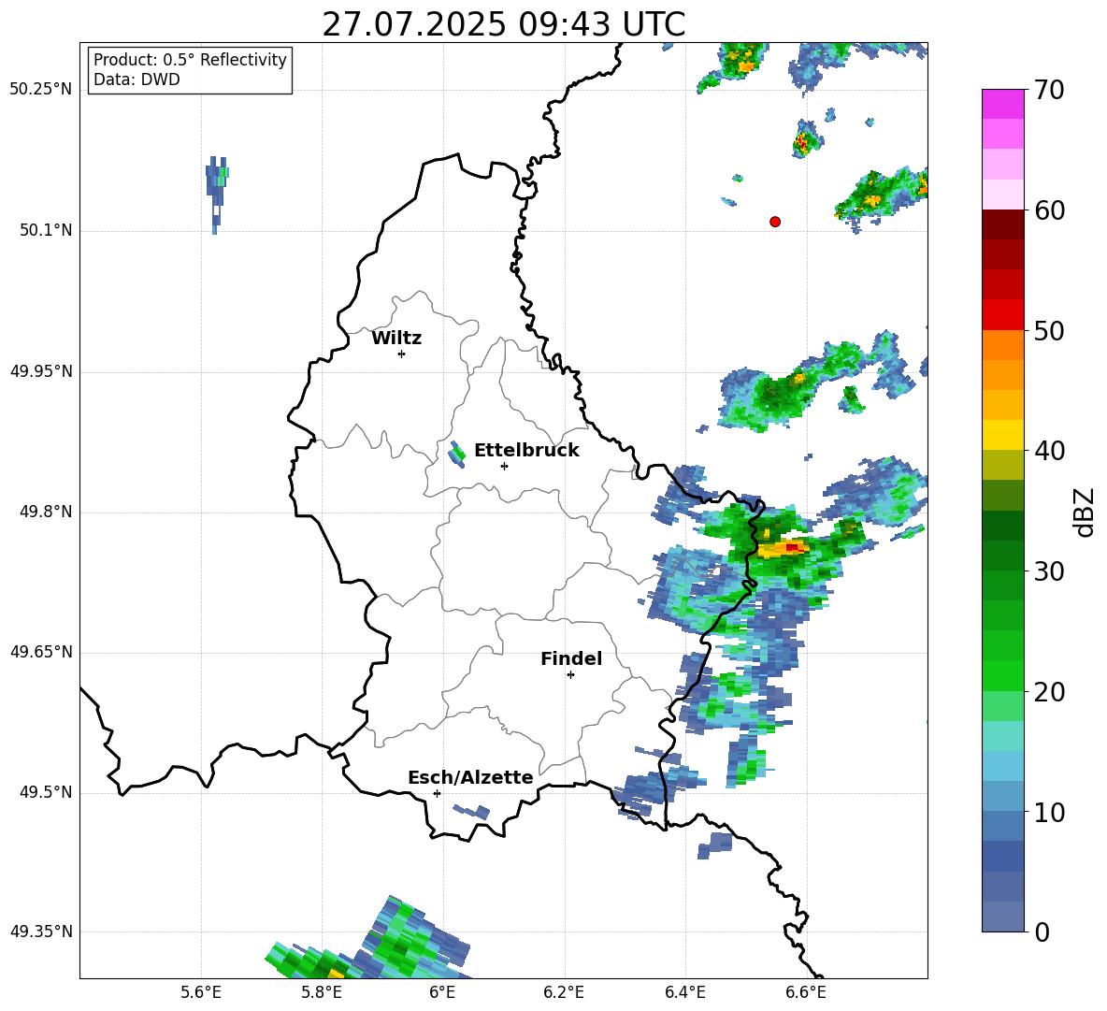Click the dBZ colorbar axis label
Viewport: 1107px width, 1011px height.
pos(1085,512)
